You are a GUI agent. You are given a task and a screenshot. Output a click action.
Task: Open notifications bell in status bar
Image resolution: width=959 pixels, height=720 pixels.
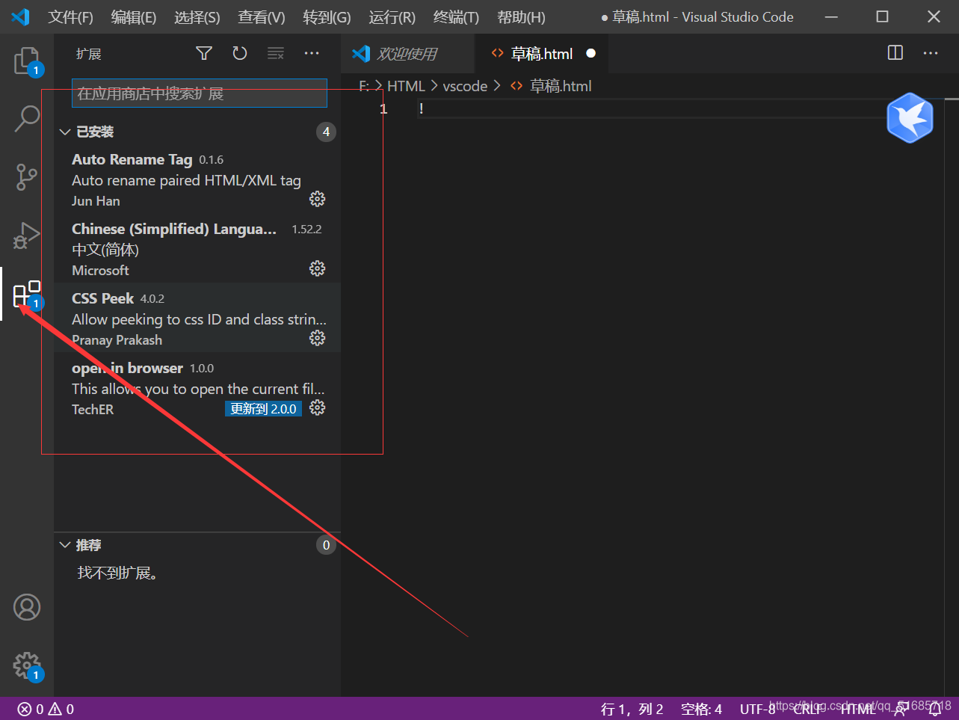[x=935, y=709]
